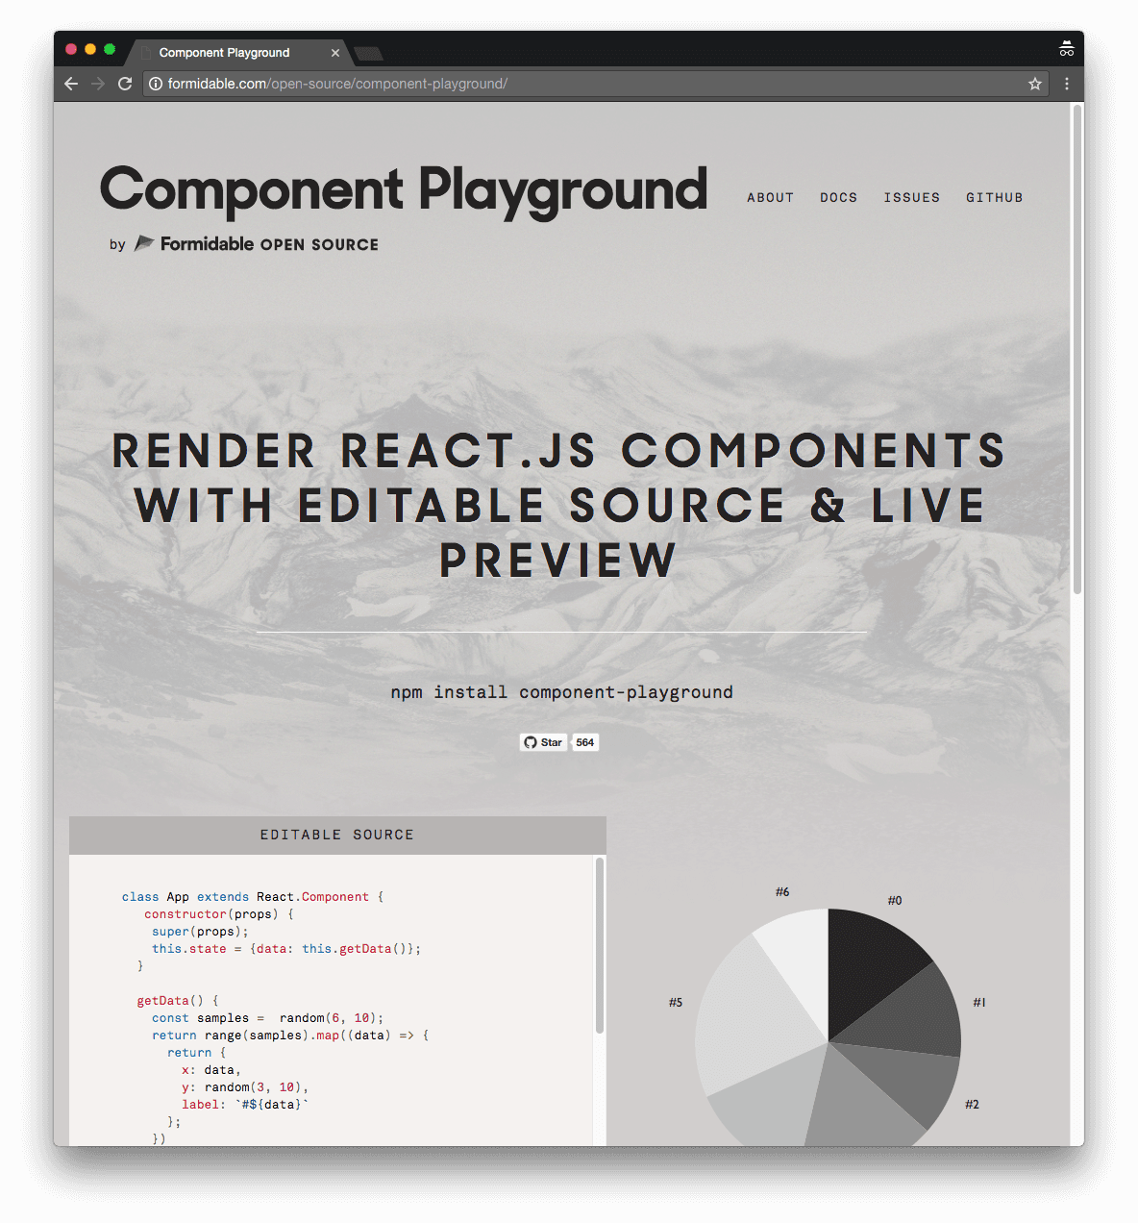Select the Component Playground browser tab

(236, 53)
